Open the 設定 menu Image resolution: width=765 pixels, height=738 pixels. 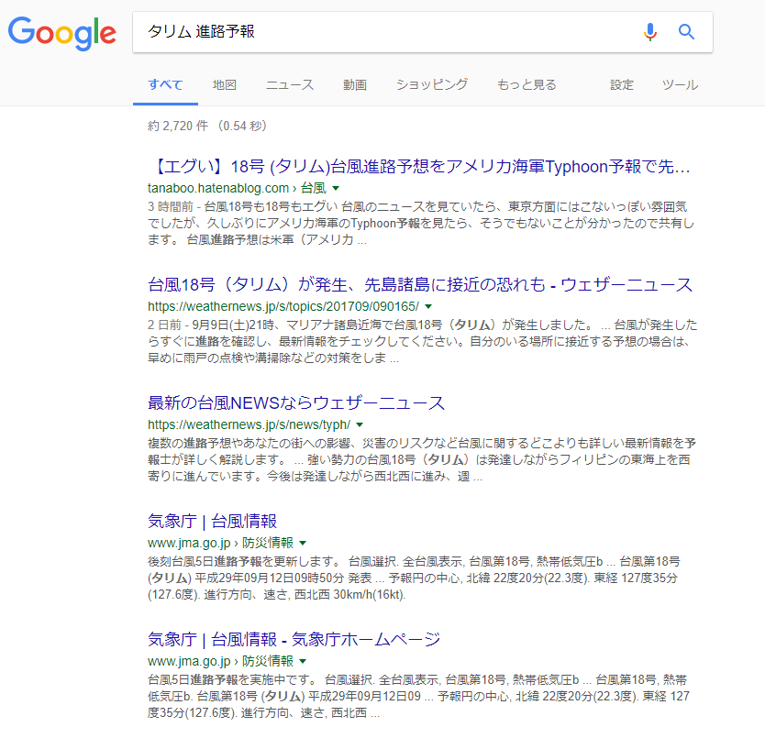pyautogui.click(x=622, y=85)
